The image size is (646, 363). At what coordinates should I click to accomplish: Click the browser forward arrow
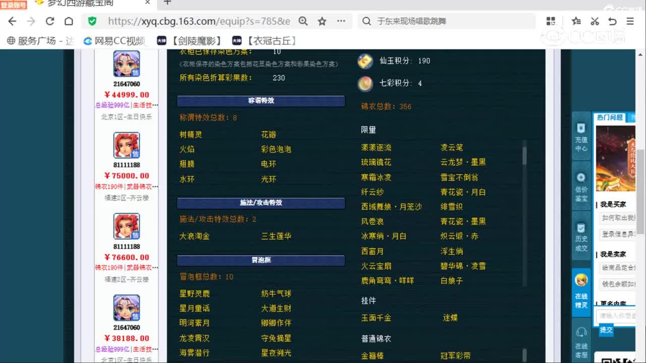[x=31, y=21]
